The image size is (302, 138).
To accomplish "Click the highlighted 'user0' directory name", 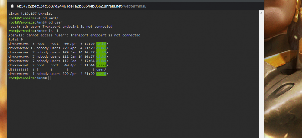I will tap(101, 74).
